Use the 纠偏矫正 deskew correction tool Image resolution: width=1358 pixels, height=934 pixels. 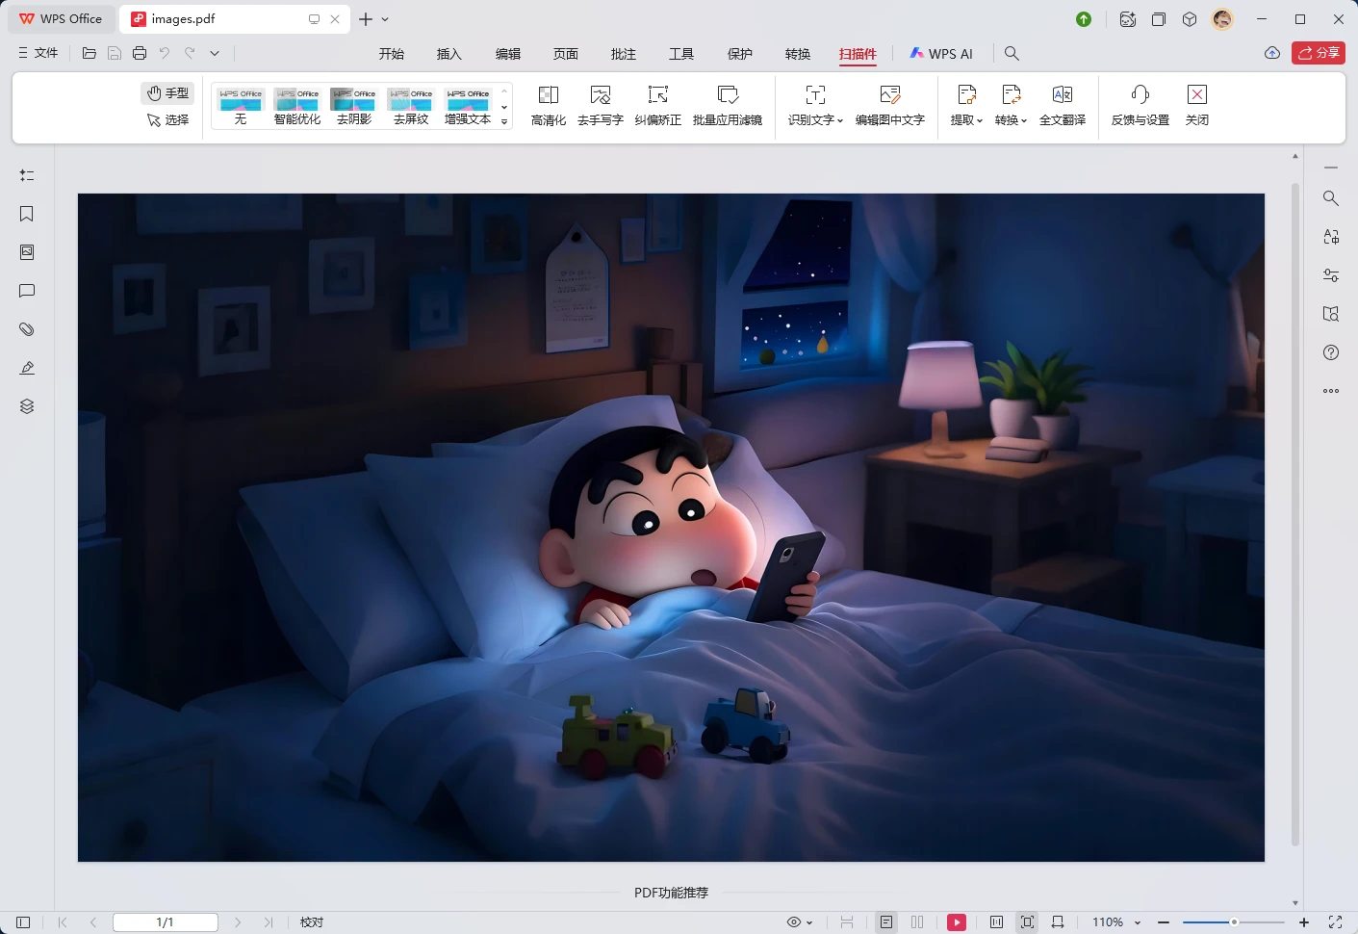[657, 104]
